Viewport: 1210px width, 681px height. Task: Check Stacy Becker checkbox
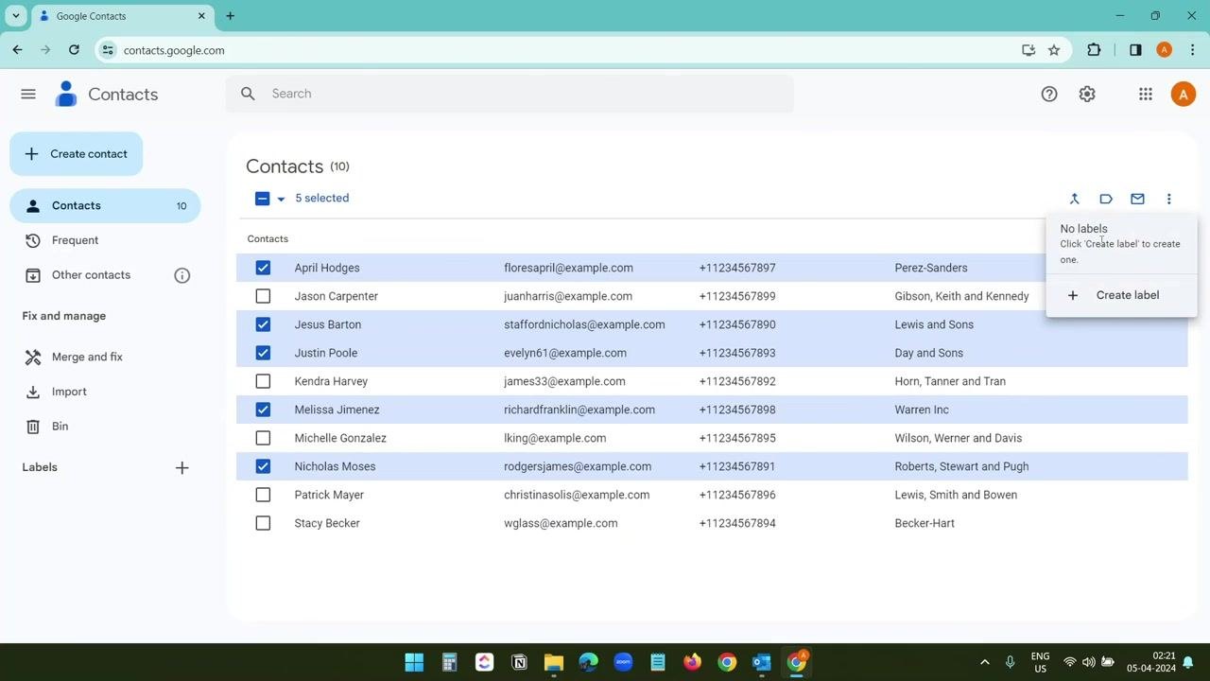click(263, 523)
